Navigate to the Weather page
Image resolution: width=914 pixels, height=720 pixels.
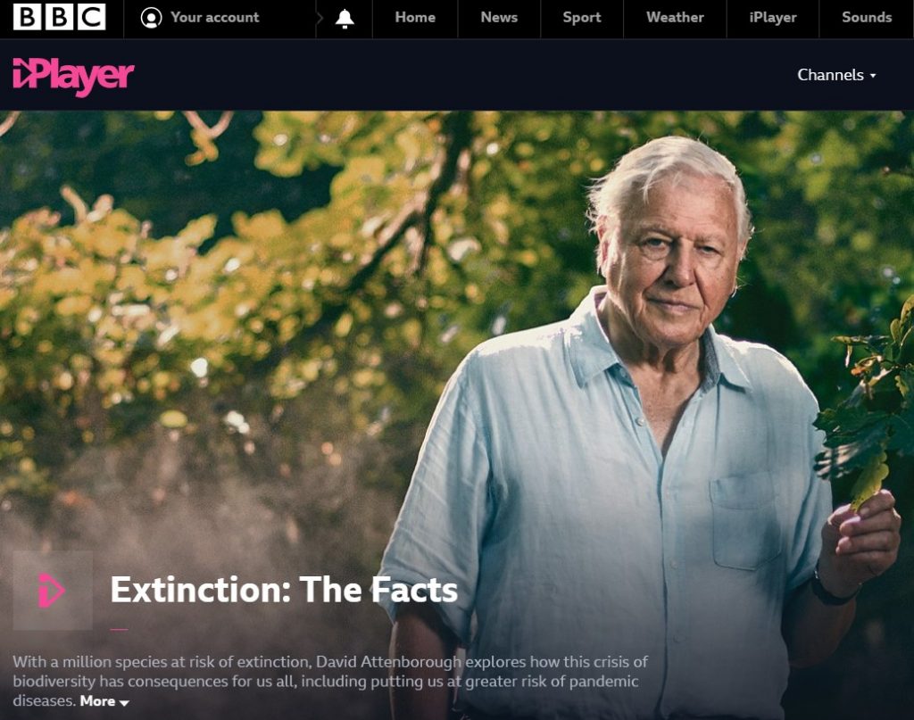coord(675,18)
